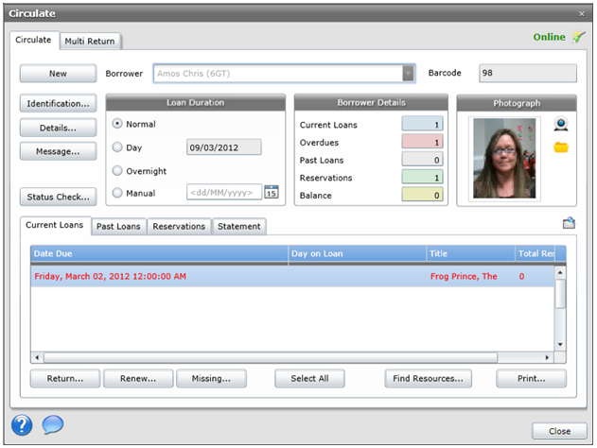597x448 pixels.
Task: Select the Normal loan duration radio button
Action: [x=118, y=124]
